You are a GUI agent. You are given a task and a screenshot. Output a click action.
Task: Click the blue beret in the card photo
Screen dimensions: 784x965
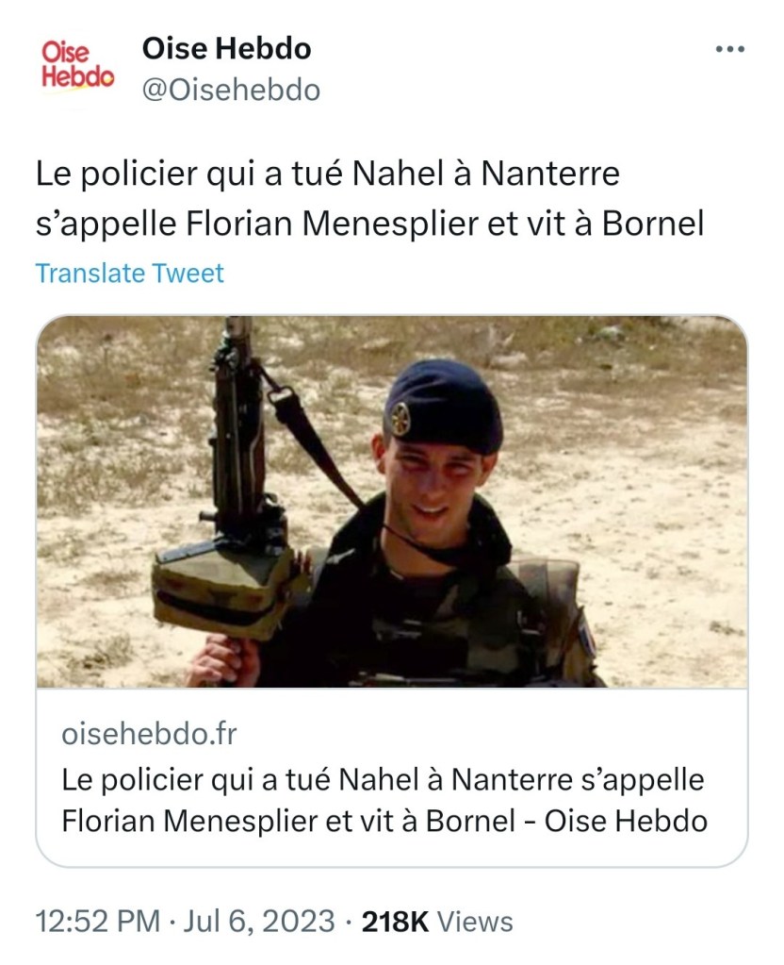443,404
